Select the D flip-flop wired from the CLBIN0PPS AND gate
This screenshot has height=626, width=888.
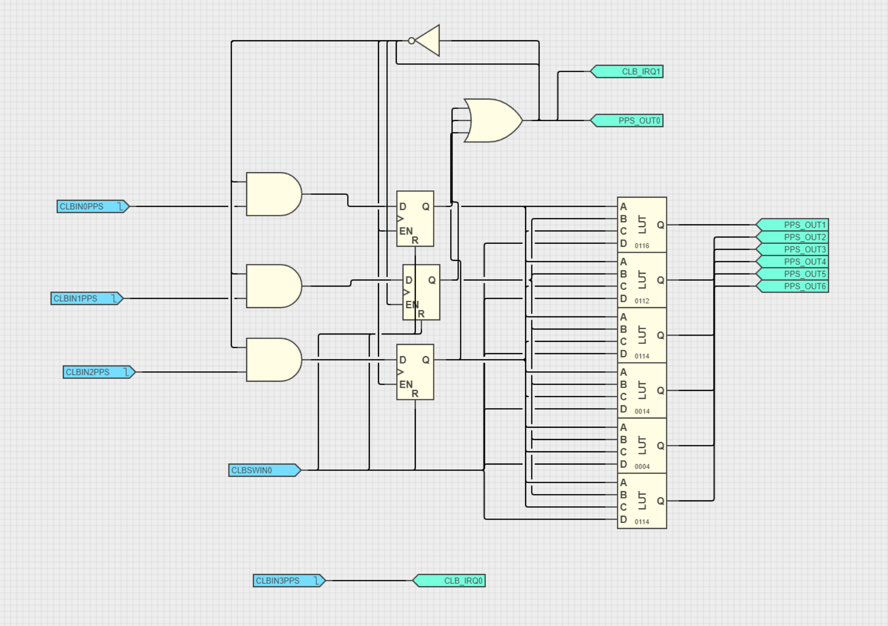415,219
